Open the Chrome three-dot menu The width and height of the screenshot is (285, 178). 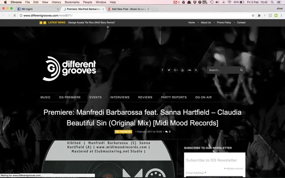point(281,16)
